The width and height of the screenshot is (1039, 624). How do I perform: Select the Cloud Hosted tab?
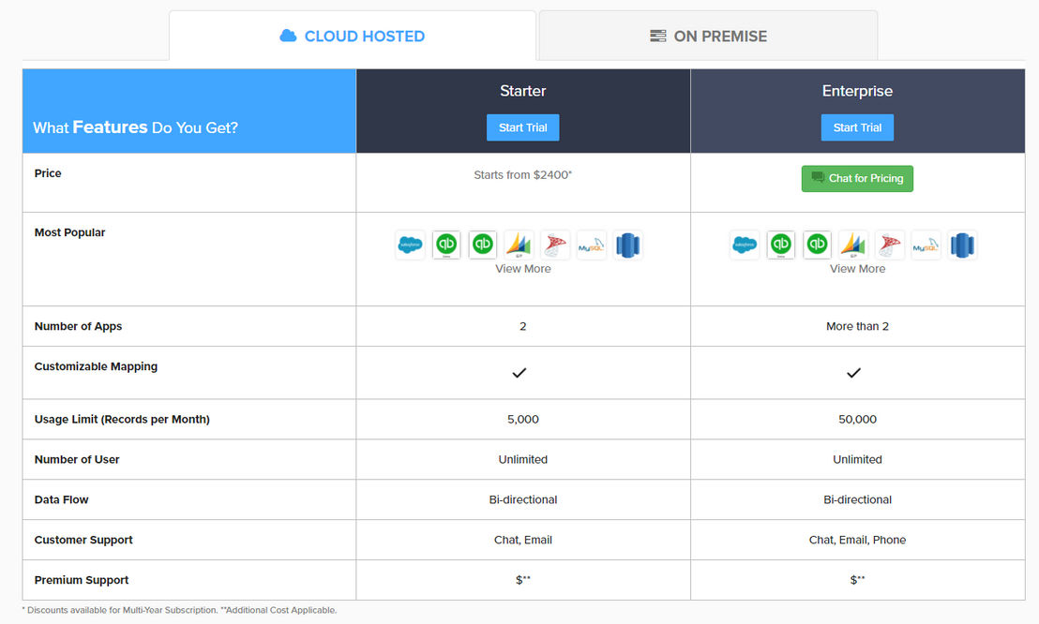[353, 36]
